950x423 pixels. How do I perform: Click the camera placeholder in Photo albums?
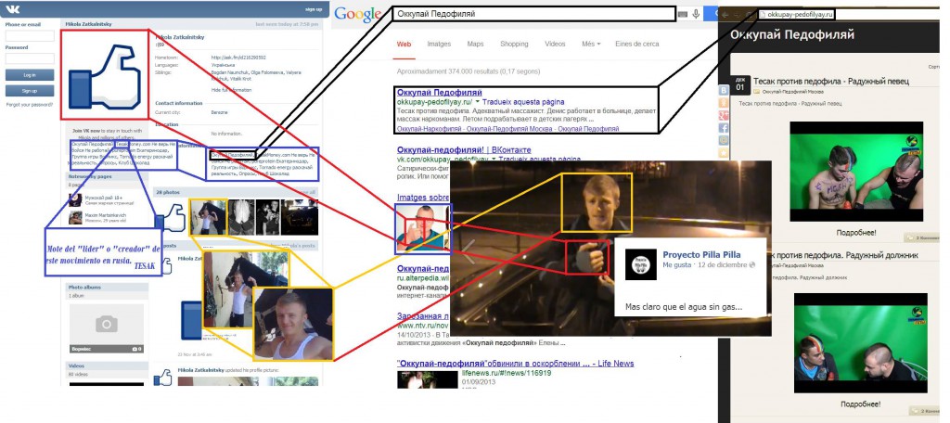(106, 324)
